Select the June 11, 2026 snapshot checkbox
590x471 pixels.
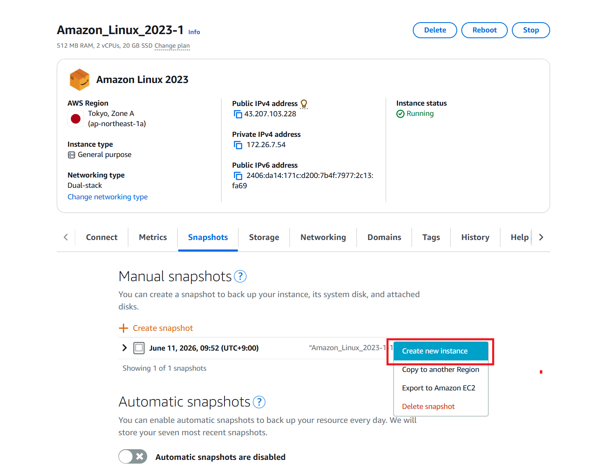pyautogui.click(x=139, y=348)
